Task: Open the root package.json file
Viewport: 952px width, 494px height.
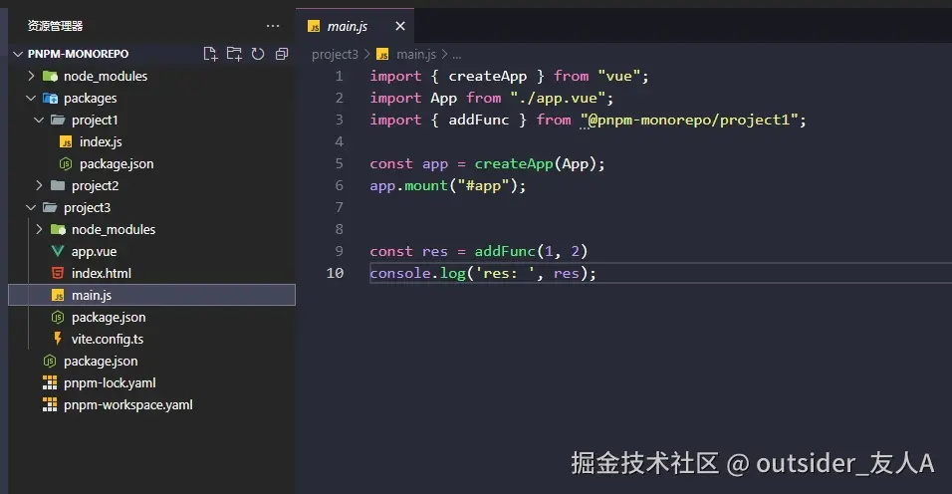Action: click(101, 362)
